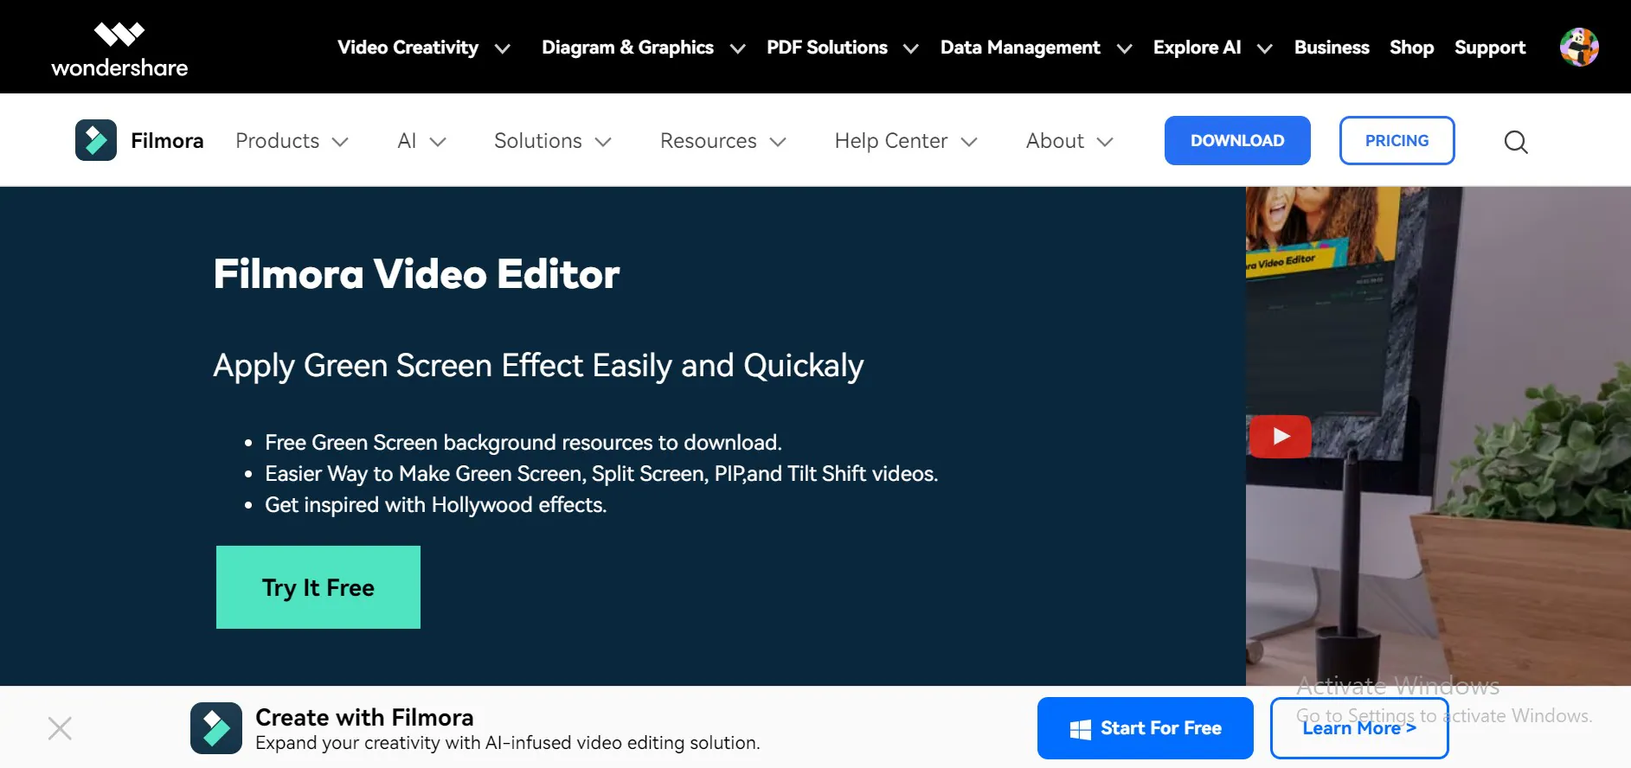The width and height of the screenshot is (1631, 768).
Task: Open the Solutions menu label
Action: (537, 140)
